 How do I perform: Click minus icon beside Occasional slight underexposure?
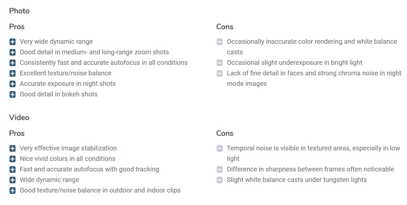[x=220, y=63]
